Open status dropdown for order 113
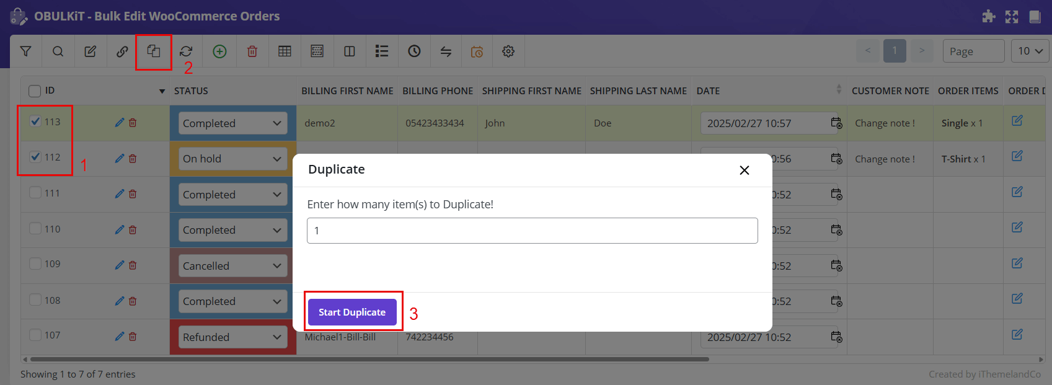 [x=232, y=123]
